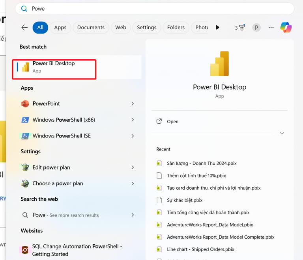Switch to the partially visible Photos tab
The width and height of the screenshot is (303, 260).
(x=200, y=28)
